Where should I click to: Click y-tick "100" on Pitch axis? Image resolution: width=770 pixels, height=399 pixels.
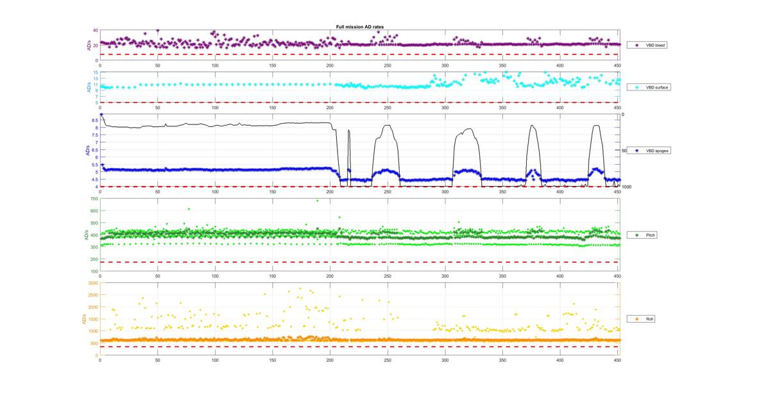[94, 272]
